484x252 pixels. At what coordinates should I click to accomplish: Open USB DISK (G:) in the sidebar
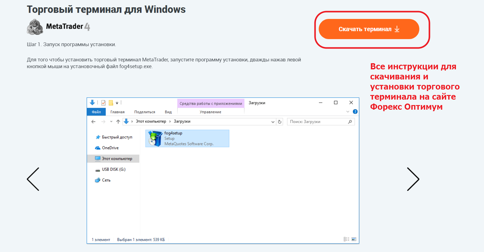coord(110,169)
